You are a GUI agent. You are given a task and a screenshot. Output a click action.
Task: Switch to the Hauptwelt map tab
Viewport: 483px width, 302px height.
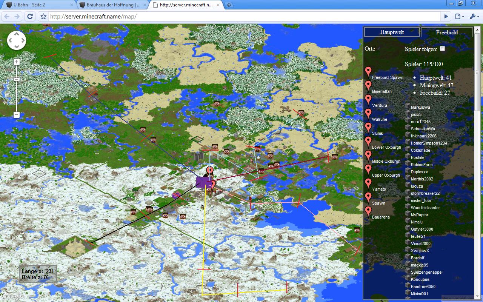tap(392, 32)
